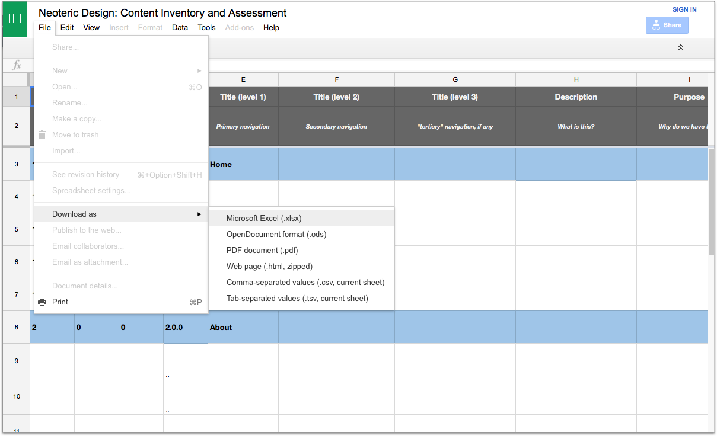Screen dimensions: 717x436
Task: Choose Comma-separated values (.csv) option
Action: tap(301, 282)
